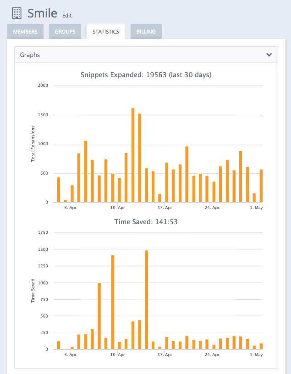Viewport: 291px width, 374px height.
Task: Click the tallest bar in Snippets Expanded chart
Action: (x=133, y=155)
